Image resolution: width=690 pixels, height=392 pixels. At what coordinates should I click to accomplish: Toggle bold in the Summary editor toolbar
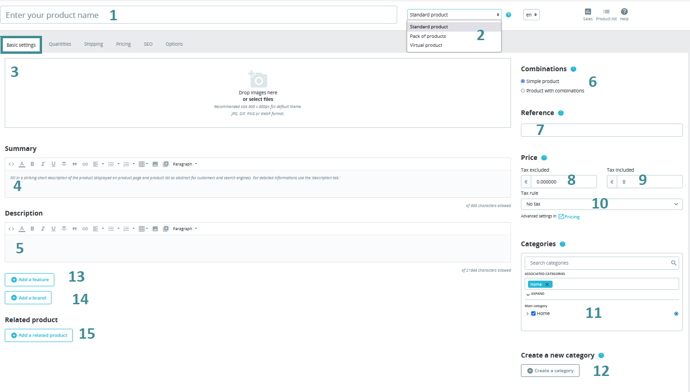click(x=32, y=164)
